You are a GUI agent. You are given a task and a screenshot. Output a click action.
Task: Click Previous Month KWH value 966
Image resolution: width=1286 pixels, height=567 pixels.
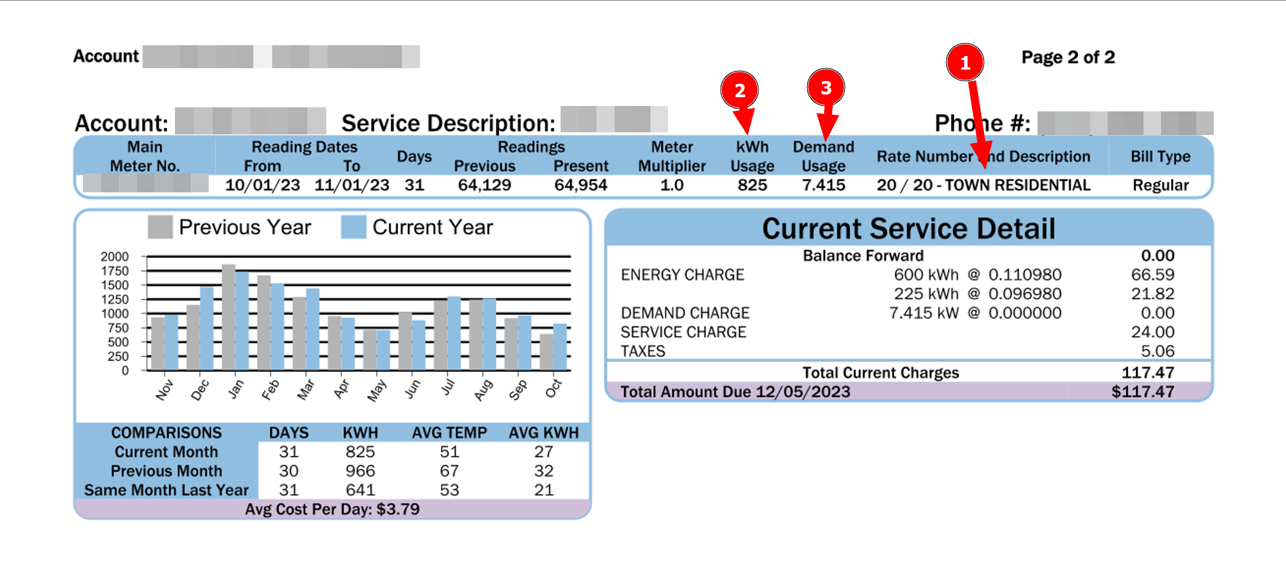tap(360, 470)
